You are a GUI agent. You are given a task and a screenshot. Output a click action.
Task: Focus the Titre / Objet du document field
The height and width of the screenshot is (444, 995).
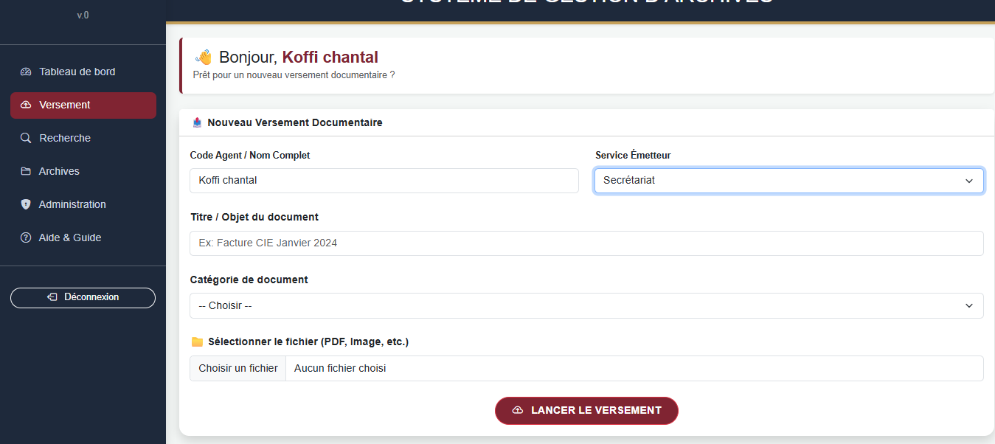586,243
